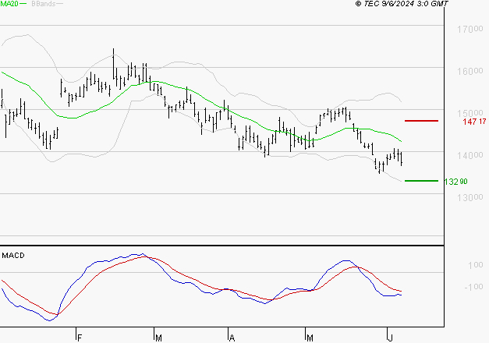Click the first M month marker after F
This screenshot has width=489, height=343.
(x=158, y=338)
